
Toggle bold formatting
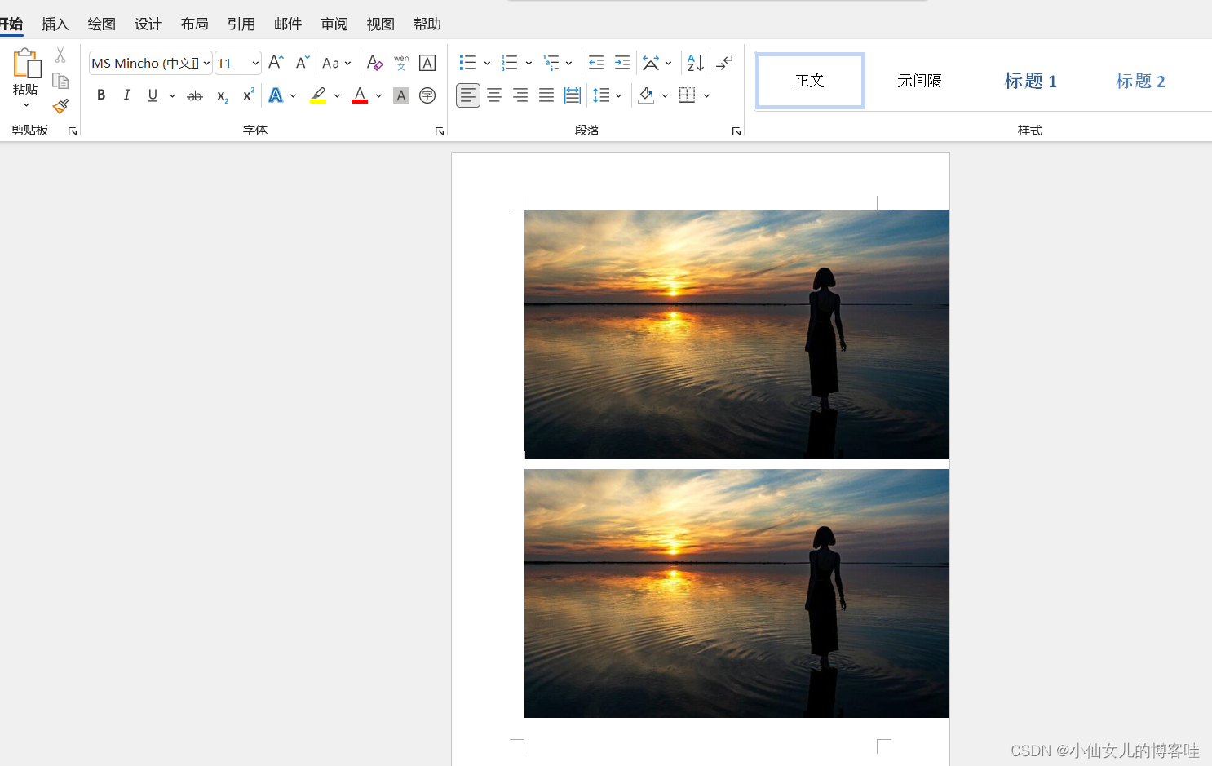click(x=100, y=95)
